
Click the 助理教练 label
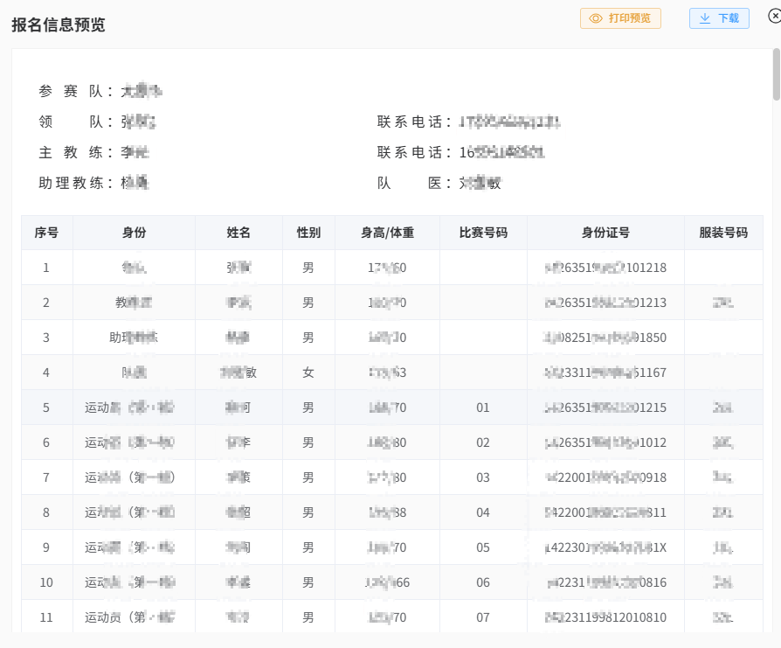(x=75, y=183)
